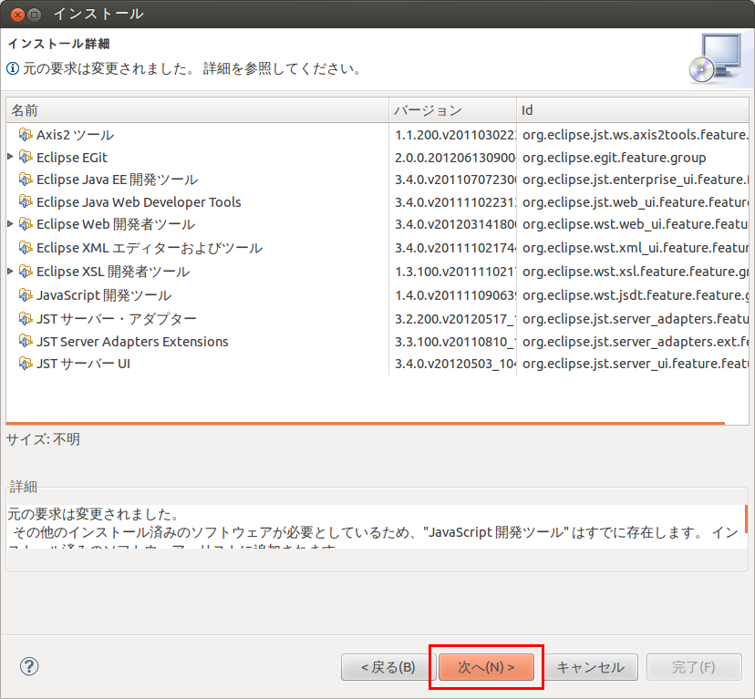The height and width of the screenshot is (699, 755).
Task: Click version 1.3.100 of Eclipse XSL 開発者ツール
Action: (455, 272)
